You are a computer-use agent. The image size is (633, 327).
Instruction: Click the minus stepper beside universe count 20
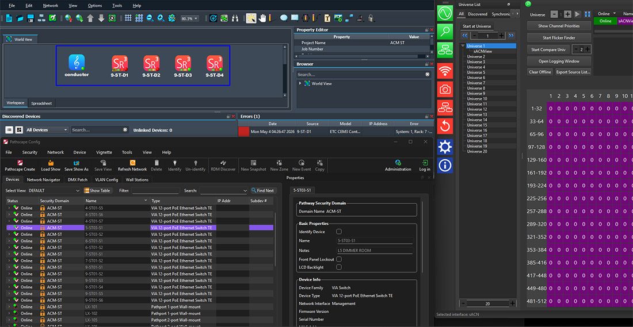tap(463, 303)
